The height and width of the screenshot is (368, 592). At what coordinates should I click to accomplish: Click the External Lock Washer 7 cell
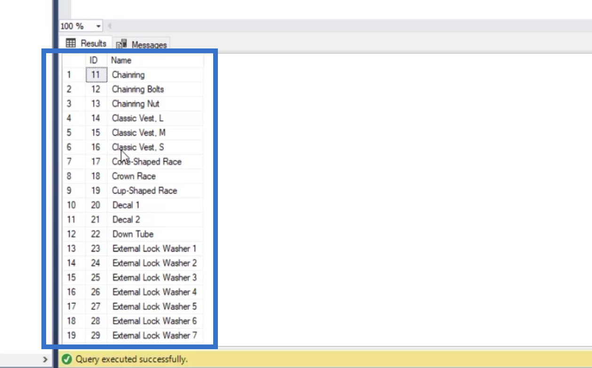click(155, 336)
